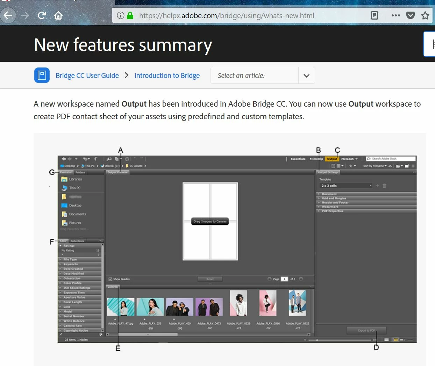Image resolution: width=435 pixels, height=366 pixels.
Task: Select the Metadata workspace in Bridge
Action: pos(349,159)
